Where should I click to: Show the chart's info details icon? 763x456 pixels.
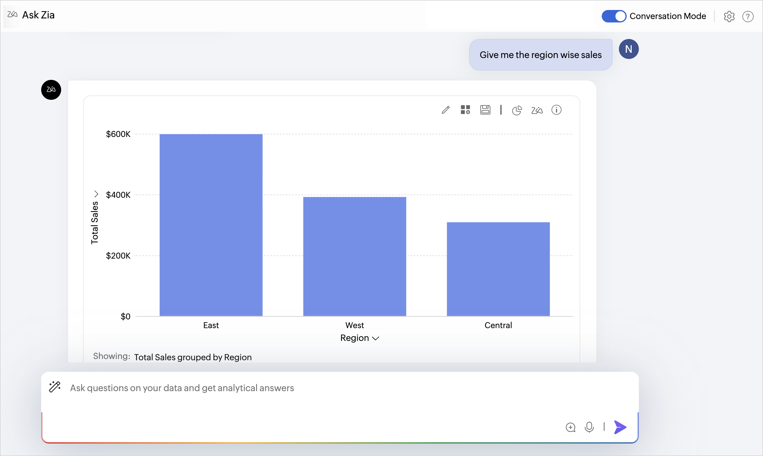click(x=556, y=110)
